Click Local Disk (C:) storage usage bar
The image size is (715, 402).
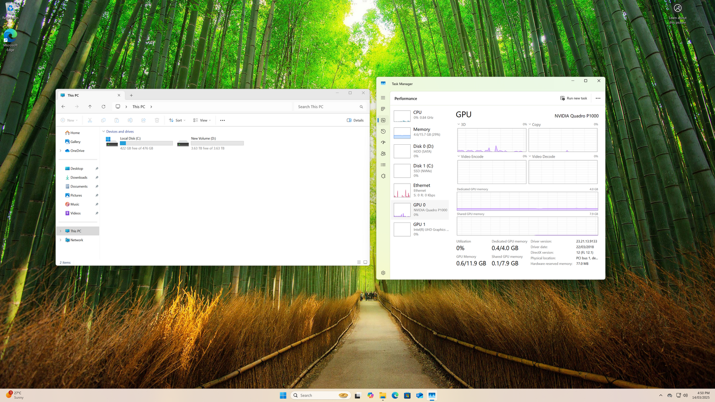tap(146, 143)
